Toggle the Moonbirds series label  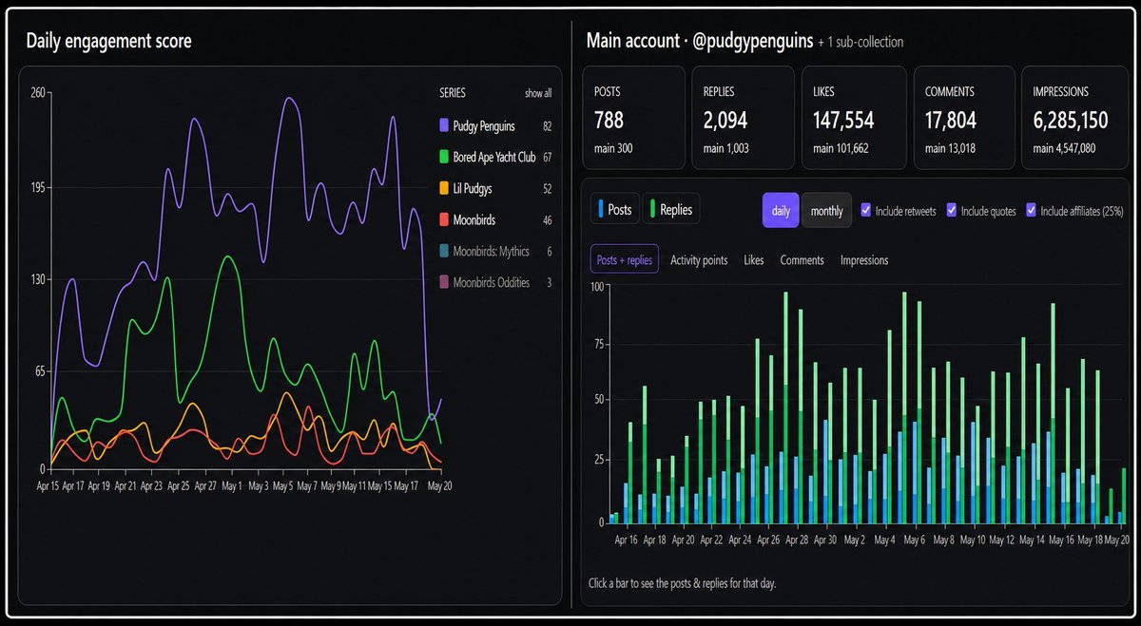pyautogui.click(x=474, y=219)
